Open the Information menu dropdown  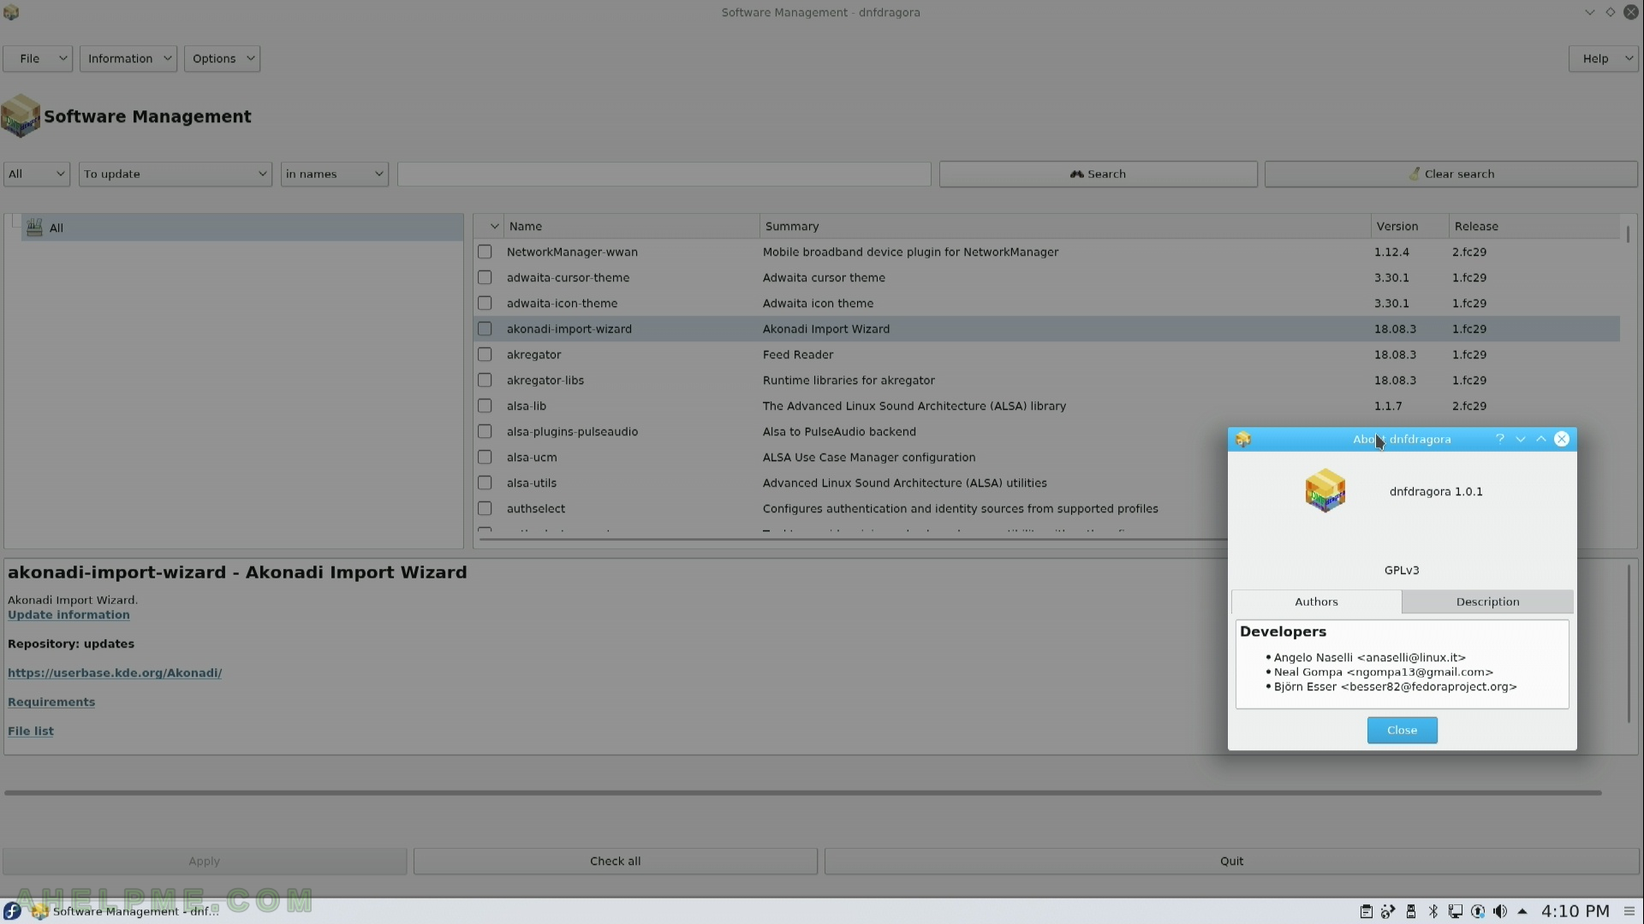(128, 58)
